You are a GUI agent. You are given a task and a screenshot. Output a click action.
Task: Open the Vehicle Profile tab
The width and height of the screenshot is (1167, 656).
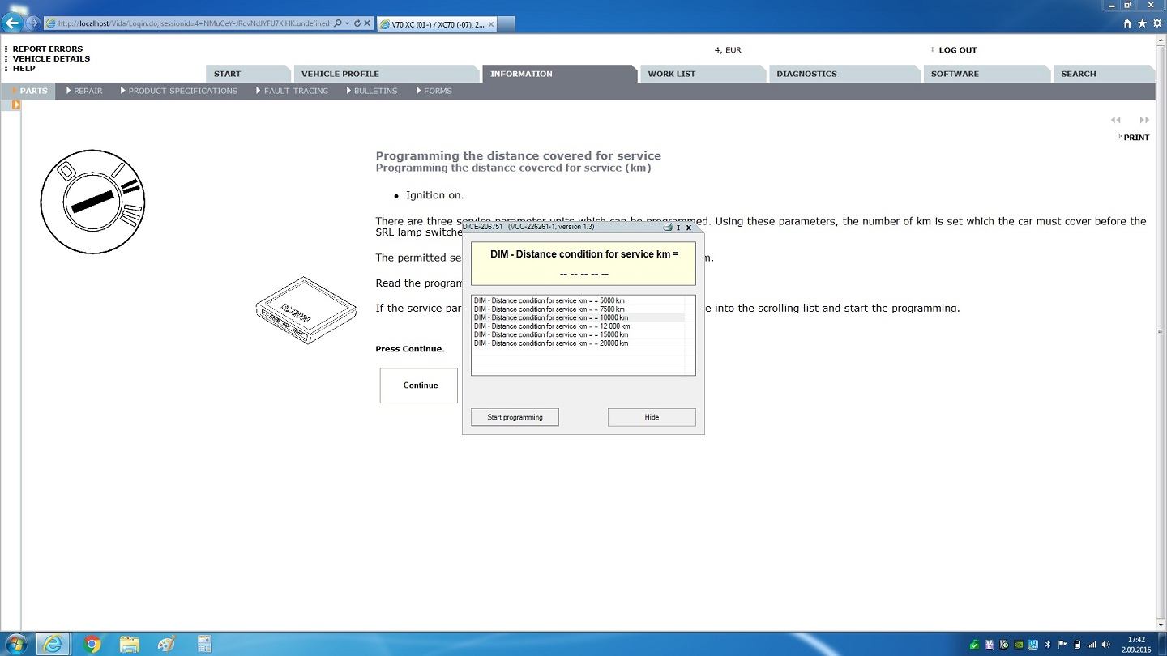[340, 74]
